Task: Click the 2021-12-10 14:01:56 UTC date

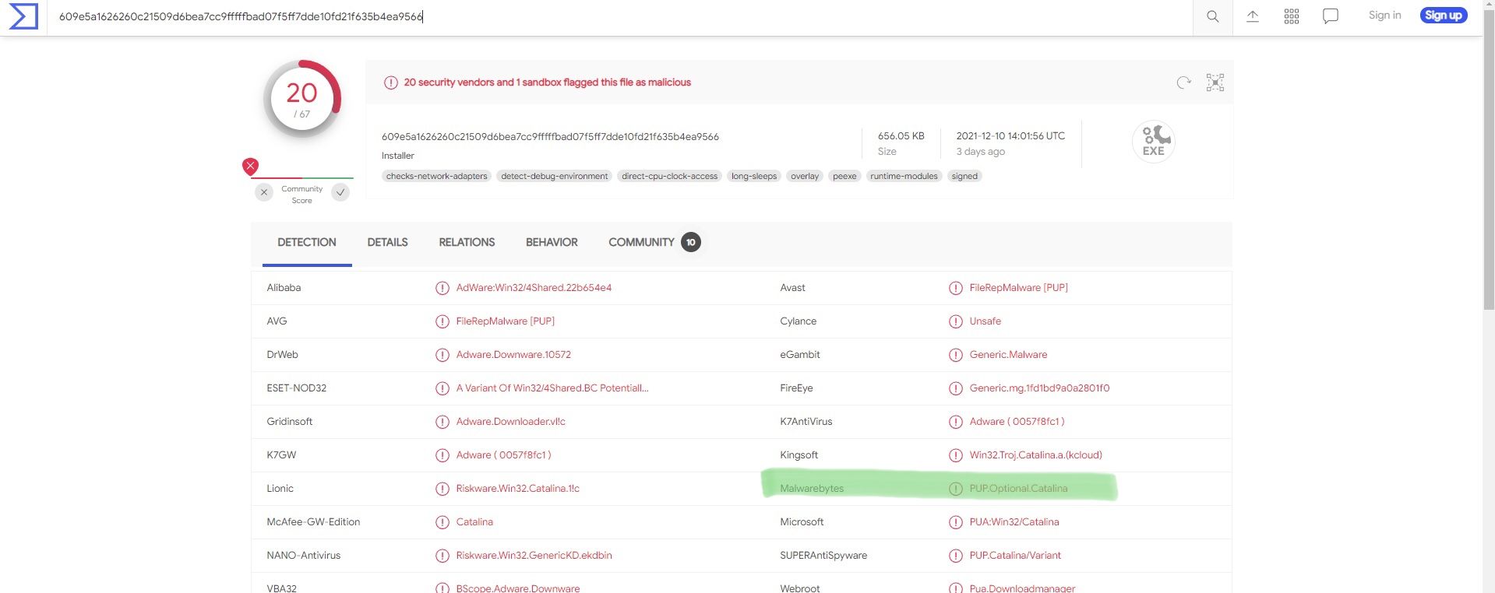Action: [1010, 135]
